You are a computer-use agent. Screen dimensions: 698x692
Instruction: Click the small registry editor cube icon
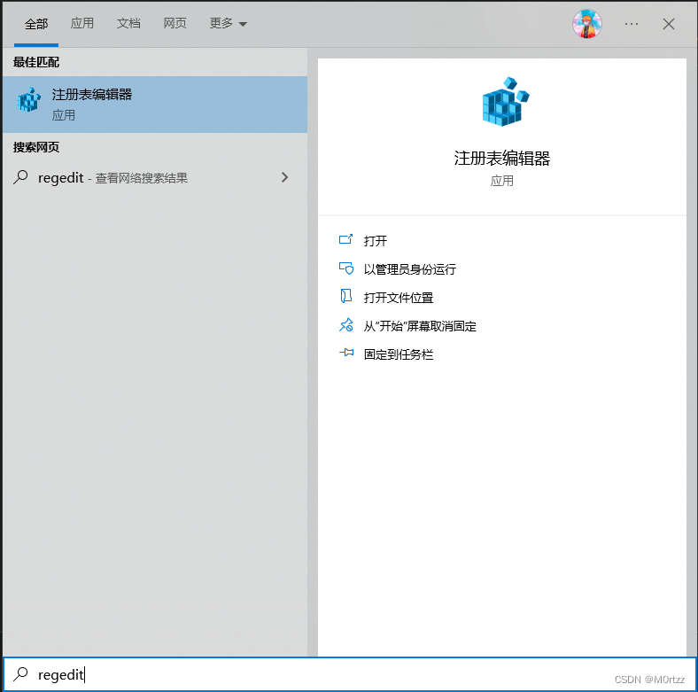click(29, 100)
